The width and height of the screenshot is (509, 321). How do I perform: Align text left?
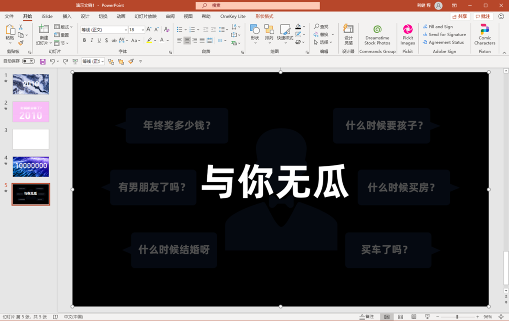pyautogui.click(x=180, y=40)
